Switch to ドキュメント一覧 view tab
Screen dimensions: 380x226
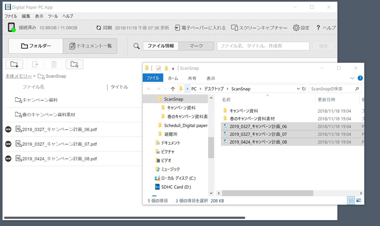[90, 46]
